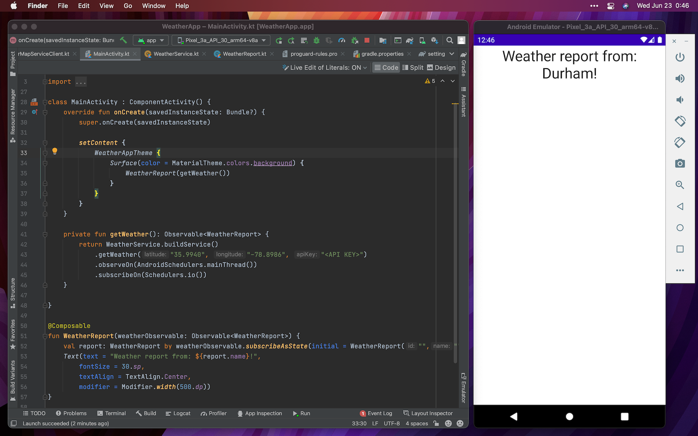Switch the editor to Code view
Screen dimensions: 698x436
point(386,67)
